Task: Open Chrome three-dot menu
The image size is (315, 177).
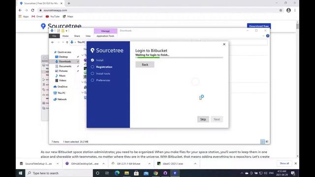Action: click(295, 10)
